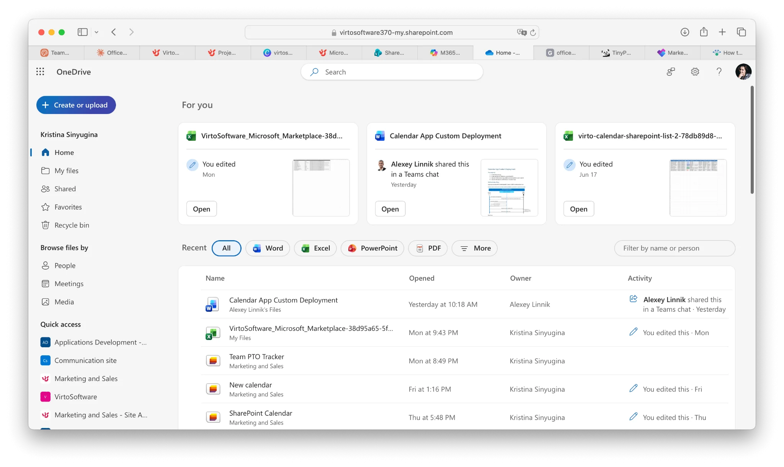This screenshot has width=784, height=467.
Task: Filter recent files by PowerPoint
Action: pyautogui.click(x=372, y=248)
